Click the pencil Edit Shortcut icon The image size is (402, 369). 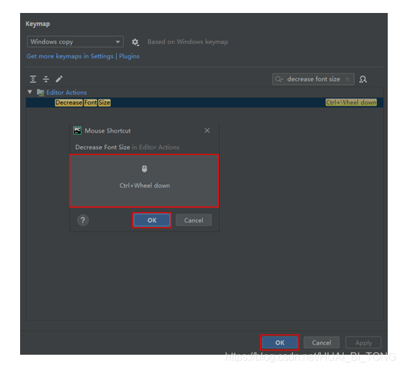59,79
